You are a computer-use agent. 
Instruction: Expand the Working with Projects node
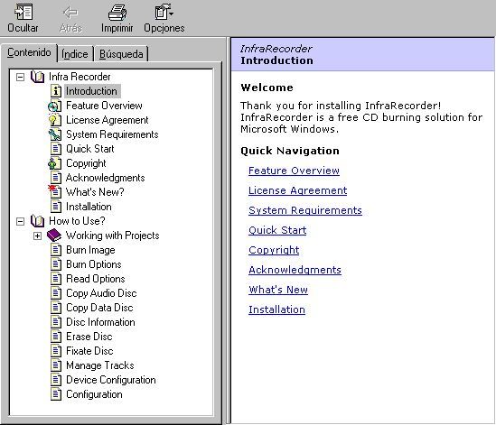37,236
